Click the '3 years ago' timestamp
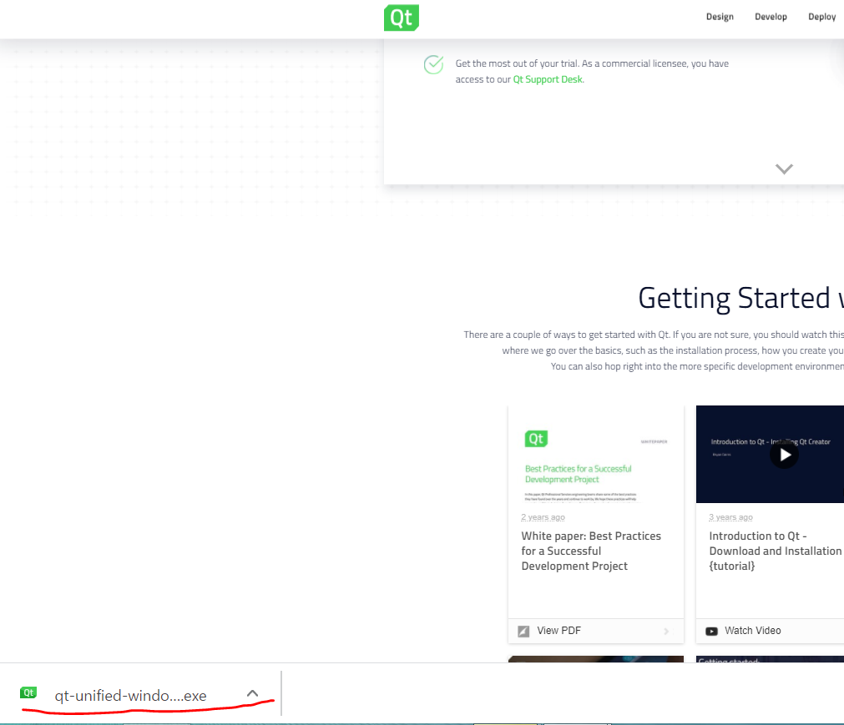844x725 pixels. pyautogui.click(x=730, y=517)
